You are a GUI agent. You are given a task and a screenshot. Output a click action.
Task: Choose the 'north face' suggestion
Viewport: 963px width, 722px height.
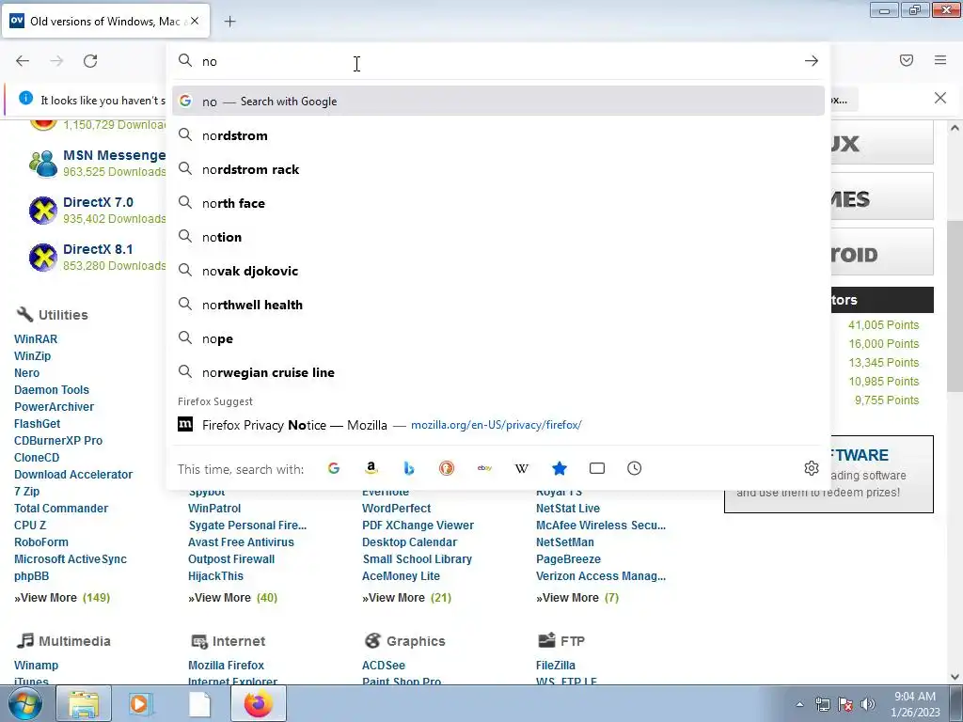tap(498, 203)
